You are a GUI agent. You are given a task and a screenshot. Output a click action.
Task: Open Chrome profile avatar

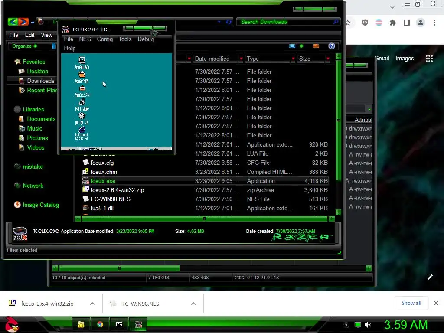click(421, 23)
